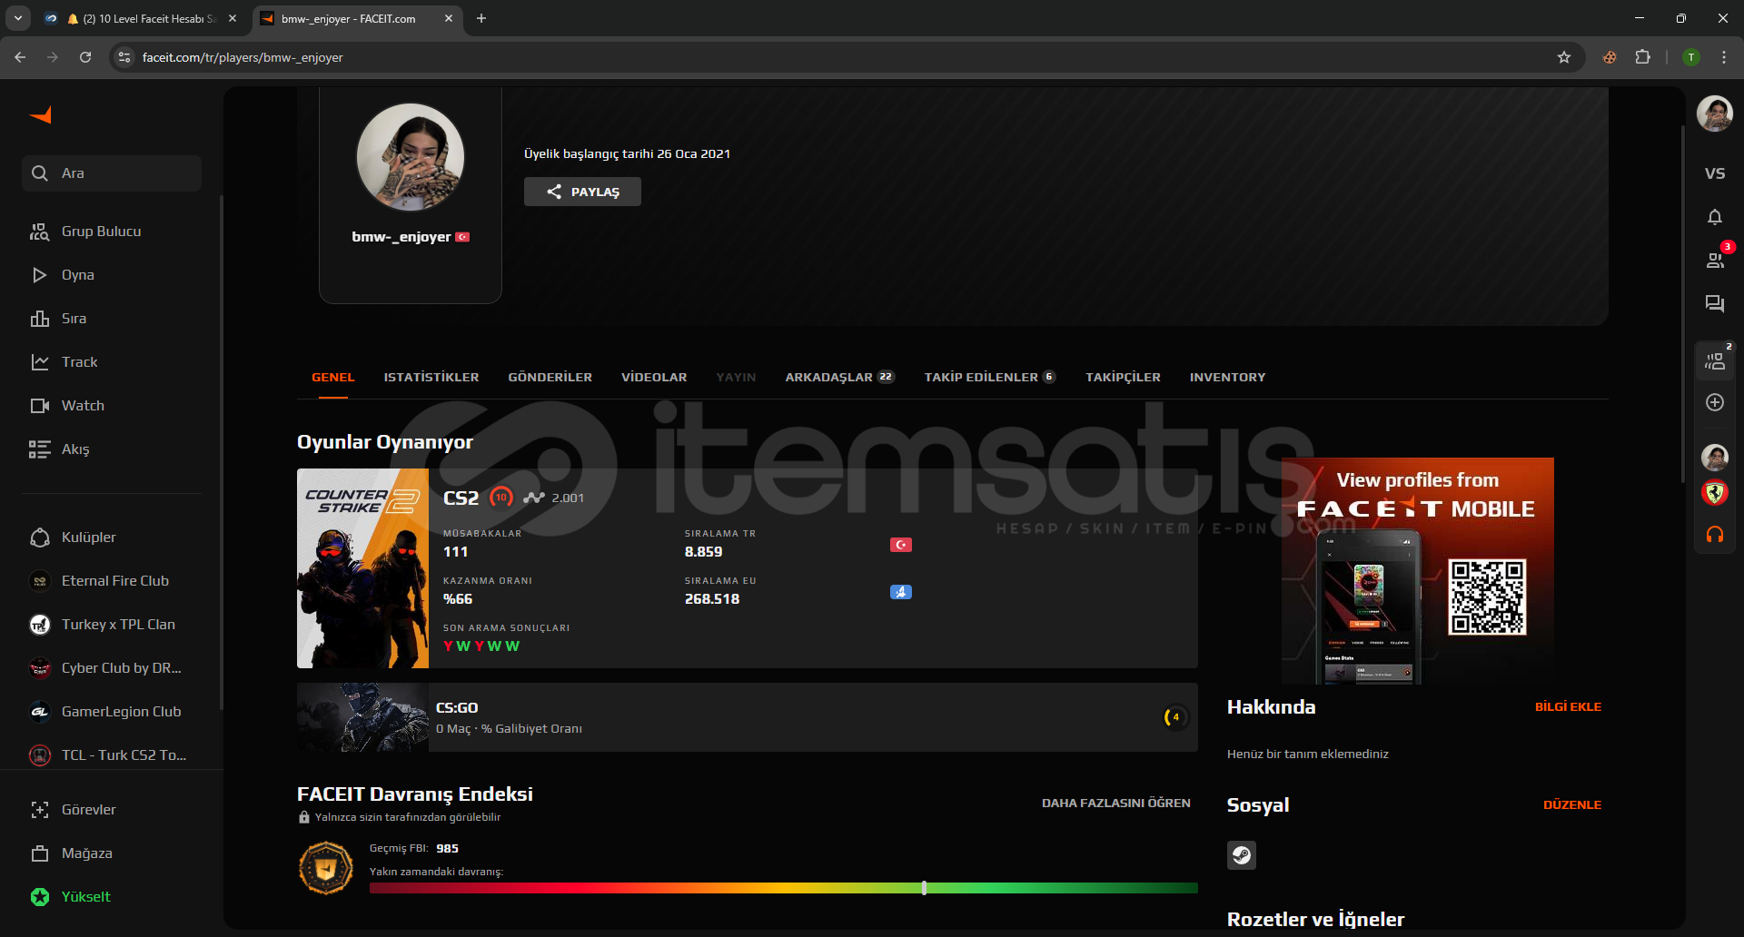Open the notifications bell
This screenshot has height=937, width=1744.
pyautogui.click(x=1715, y=217)
